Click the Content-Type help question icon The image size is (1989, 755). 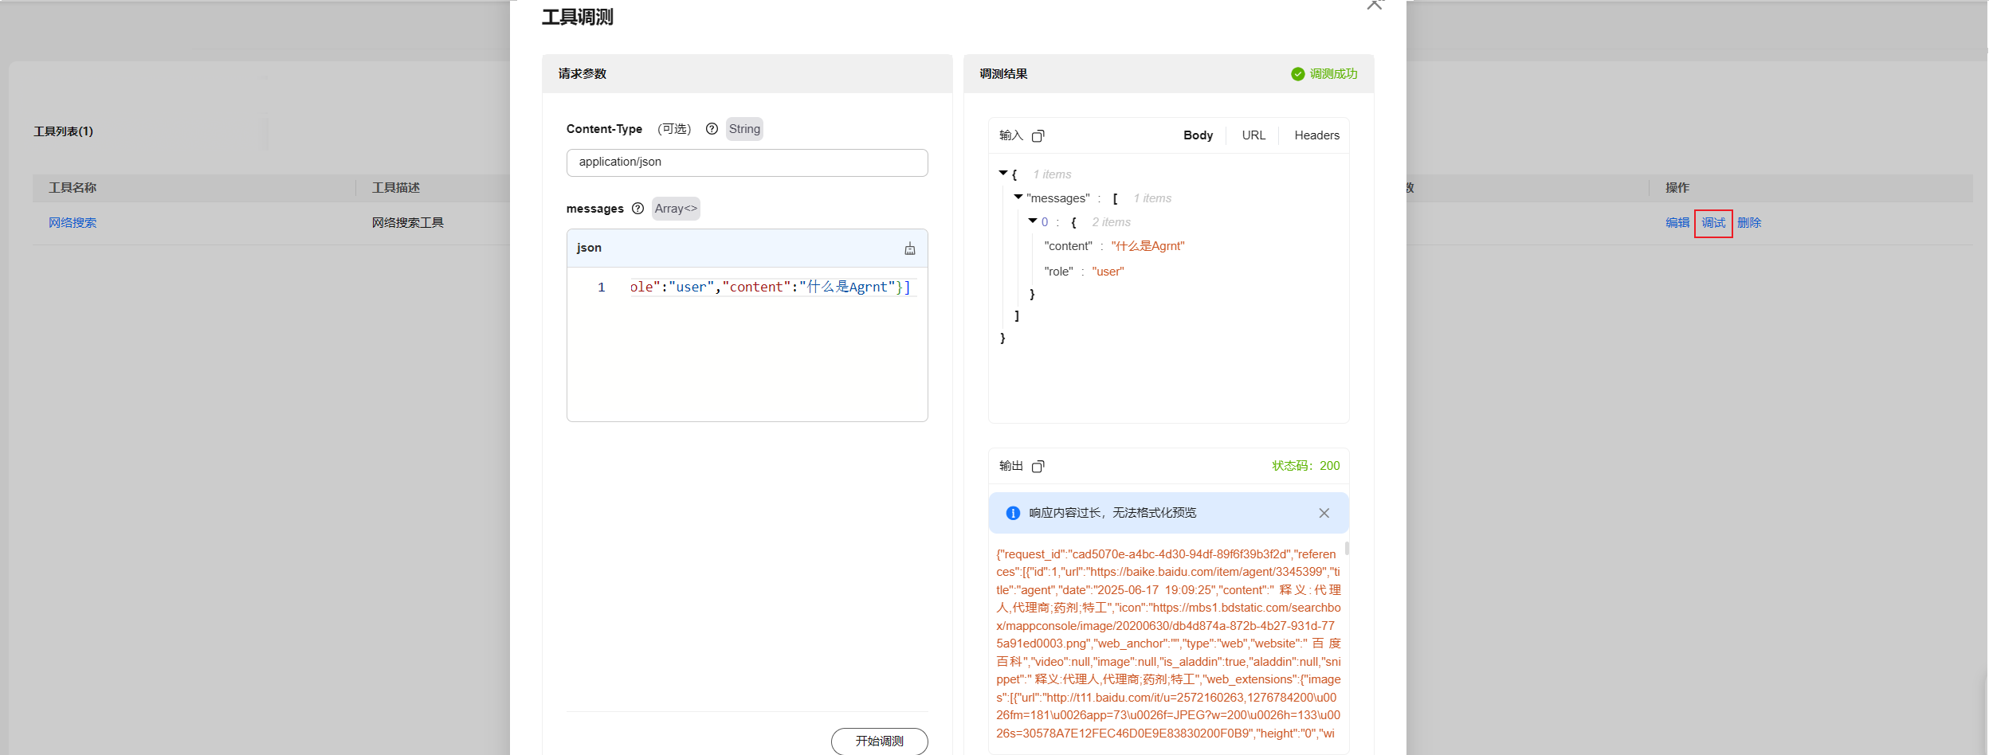point(712,129)
